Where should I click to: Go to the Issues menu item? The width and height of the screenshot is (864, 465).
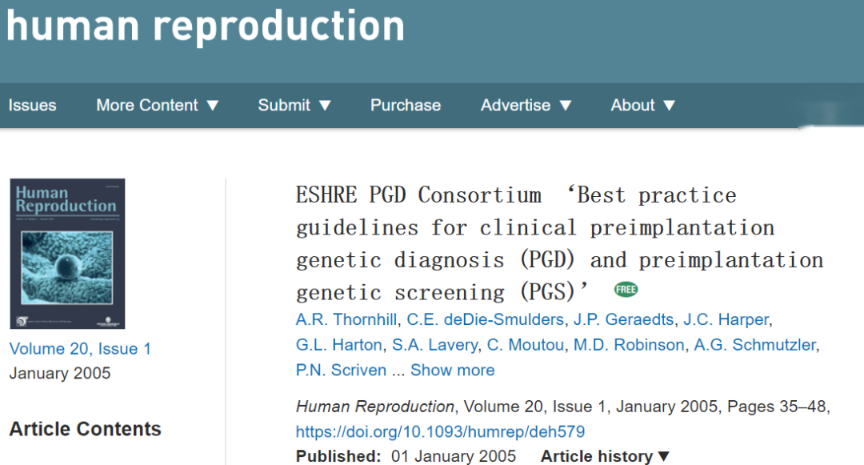click(32, 105)
